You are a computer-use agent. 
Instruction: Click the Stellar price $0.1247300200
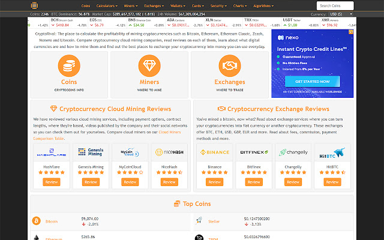coord(257,218)
